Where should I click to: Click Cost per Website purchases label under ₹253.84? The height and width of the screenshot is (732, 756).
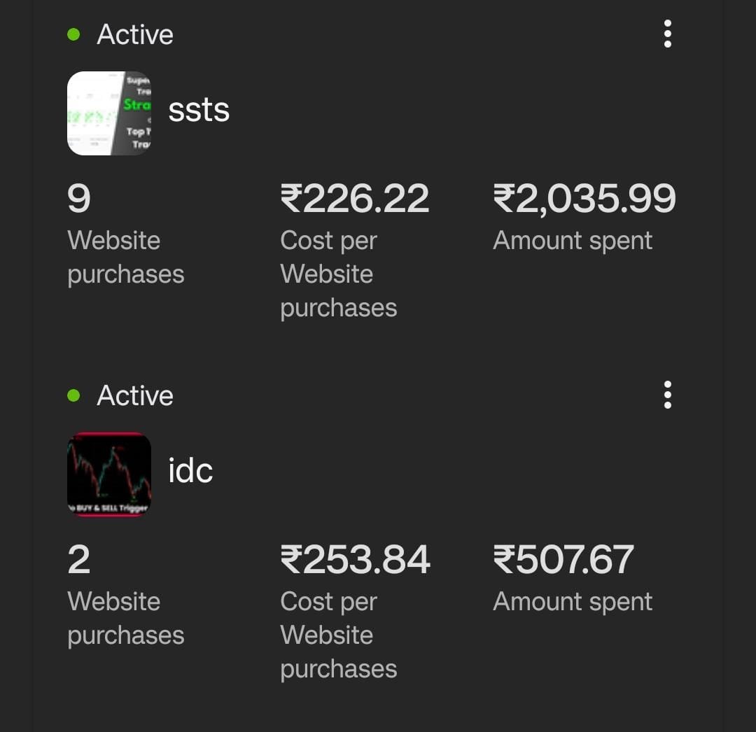(339, 635)
